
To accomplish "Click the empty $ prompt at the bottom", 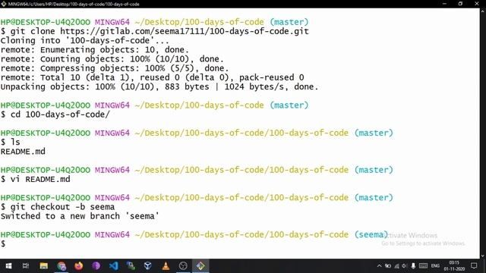I will click(3, 244).
